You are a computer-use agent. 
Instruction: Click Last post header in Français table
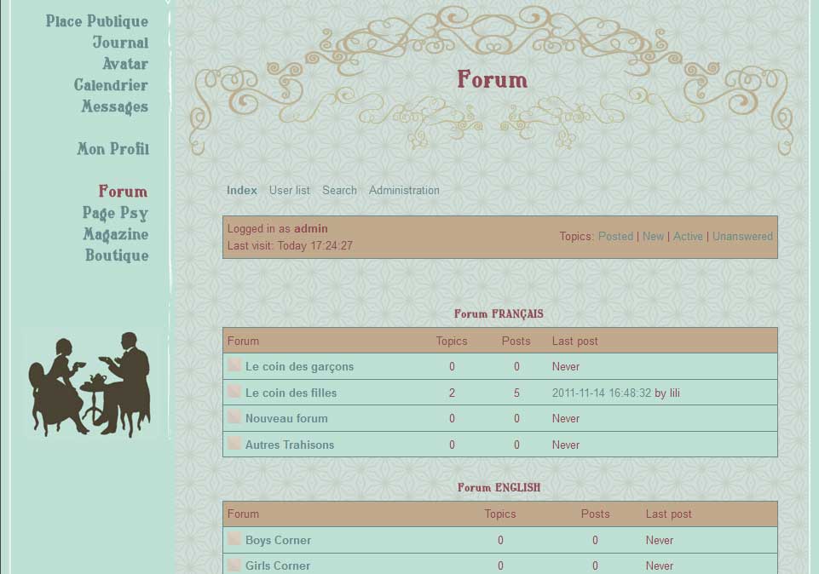pyautogui.click(x=575, y=342)
